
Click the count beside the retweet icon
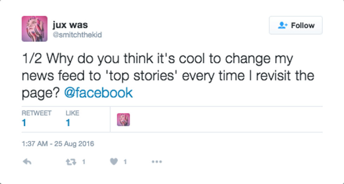pos(84,162)
